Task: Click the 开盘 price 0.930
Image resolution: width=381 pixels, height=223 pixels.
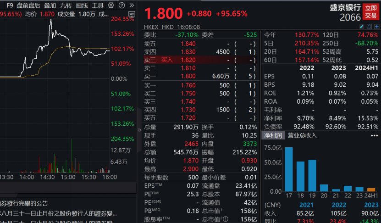Action: (x=249, y=161)
